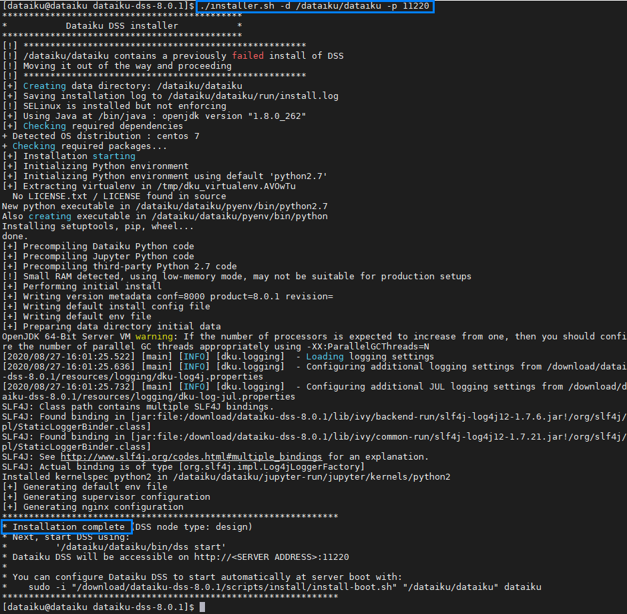Click 'Installed kernelspec python2' line

(x=226, y=476)
